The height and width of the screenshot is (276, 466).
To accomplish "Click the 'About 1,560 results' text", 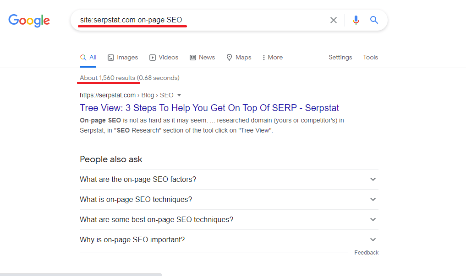I will pyautogui.click(x=107, y=78).
